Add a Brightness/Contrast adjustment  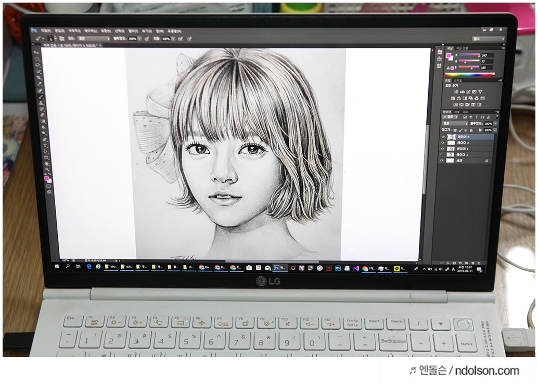456,91
